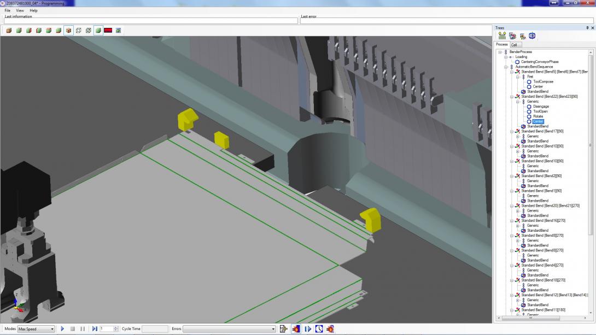Click the blue list icon in Trees toolbar
Viewport: 596px width, 335px height.
point(532,36)
